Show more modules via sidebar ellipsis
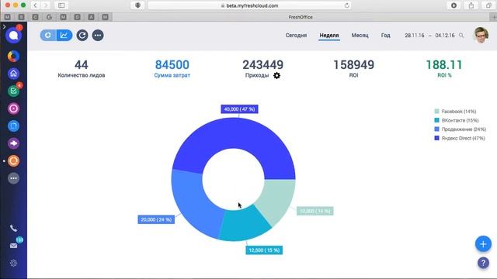This screenshot has width=497, height=279. click(x=13, y=178)
